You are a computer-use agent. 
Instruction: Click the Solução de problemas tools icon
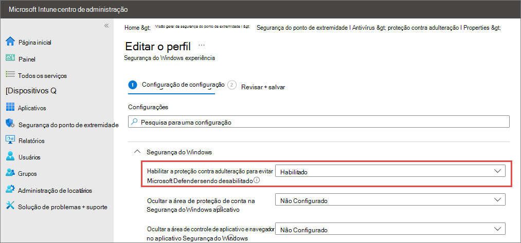point(10,206)
